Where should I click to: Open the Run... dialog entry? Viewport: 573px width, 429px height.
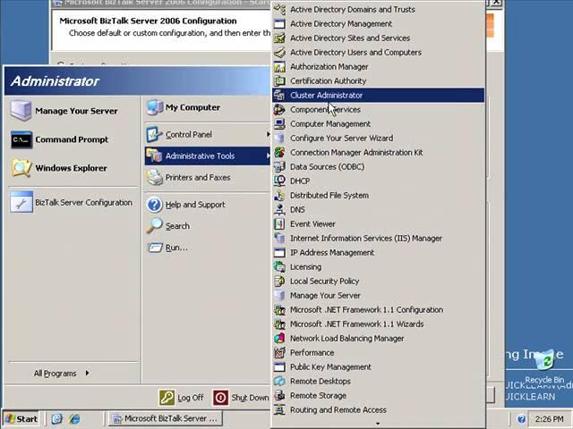(207, 248)
